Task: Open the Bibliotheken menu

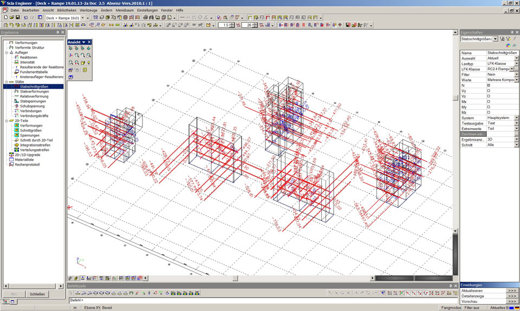Action: click(67, 10)
